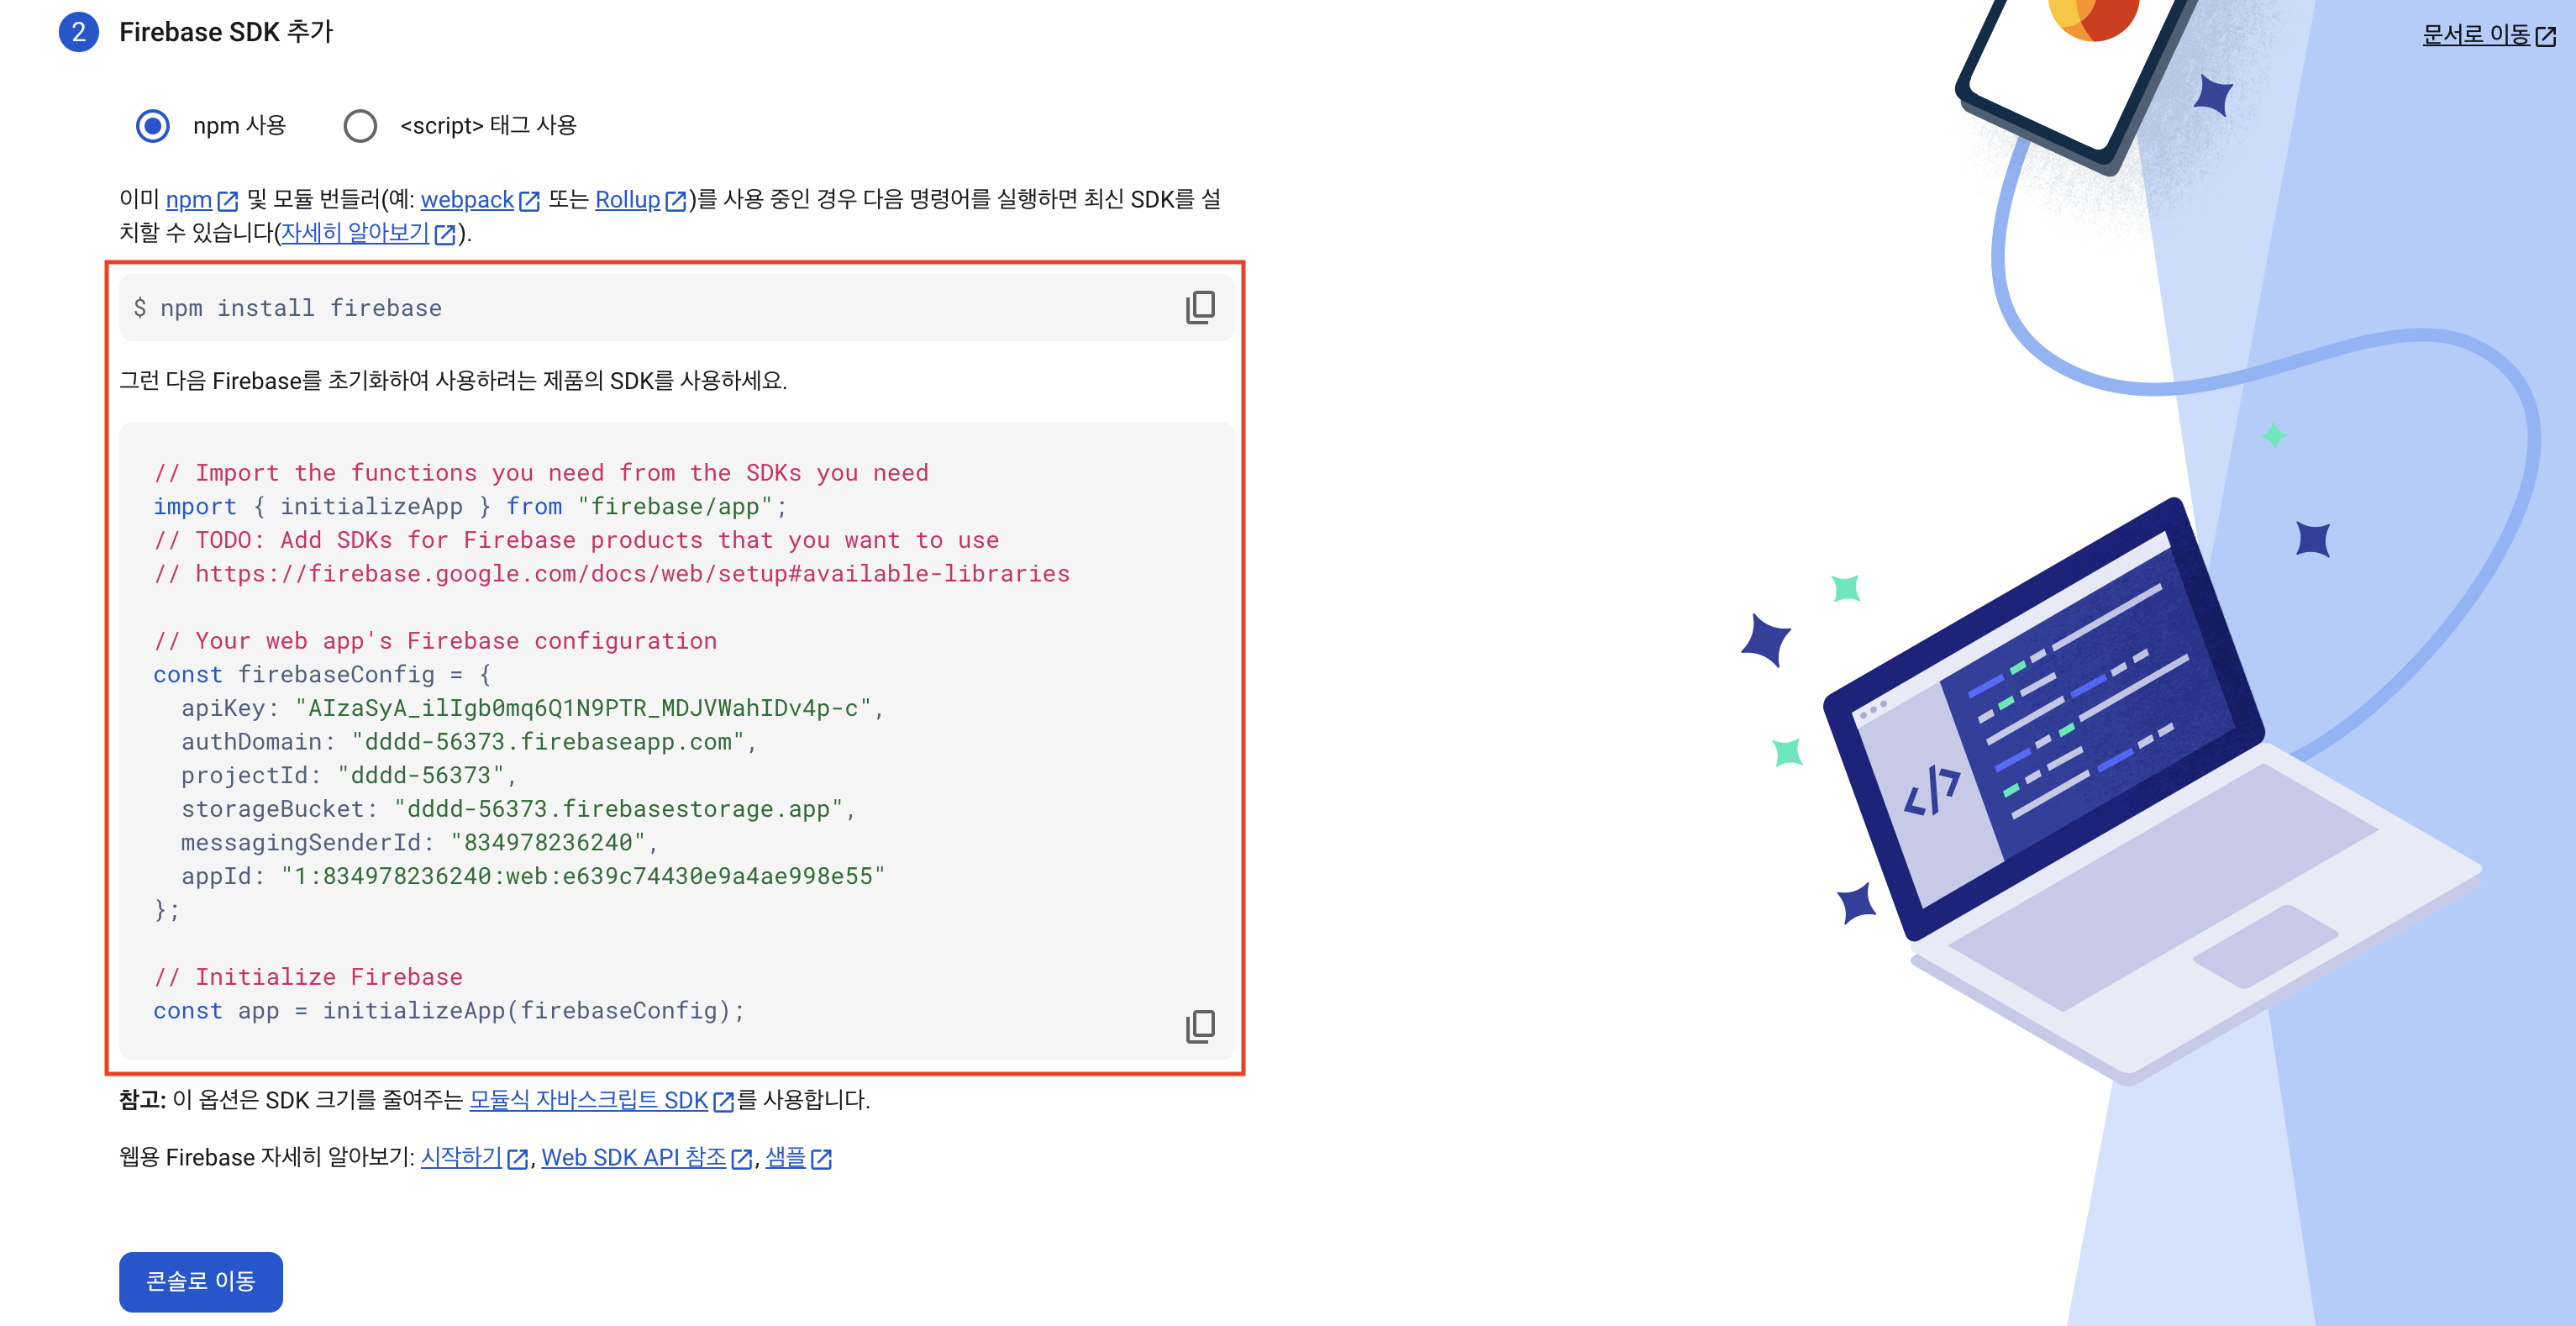Click the 'const firebaseConfig = {' line

[x=322, y=674]
